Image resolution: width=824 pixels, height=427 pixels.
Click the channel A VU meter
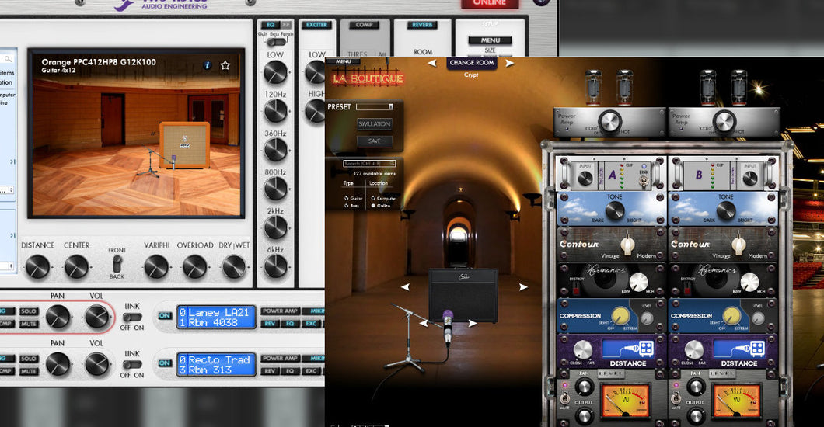pyautogui.click(x=625, y=401)
